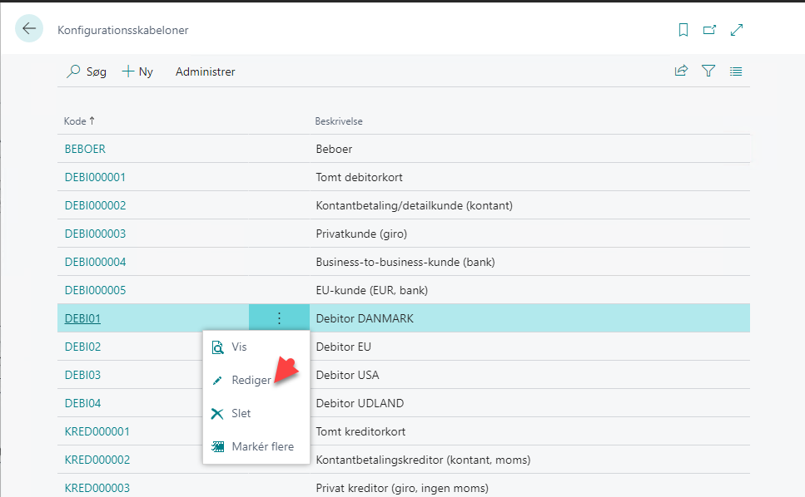Sort by the Kode column header

coord(80,121)
